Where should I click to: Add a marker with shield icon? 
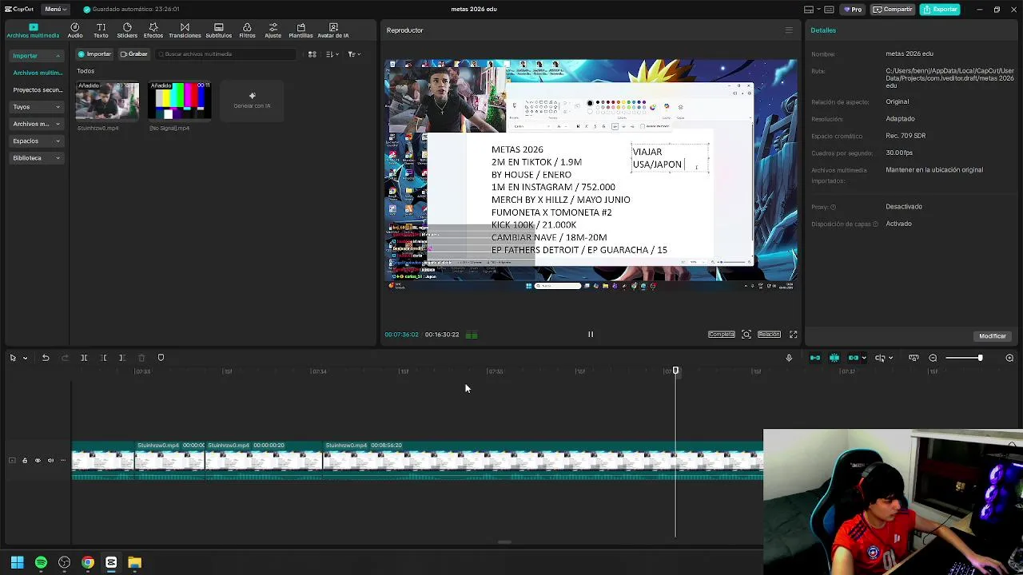tap(161, 358)
